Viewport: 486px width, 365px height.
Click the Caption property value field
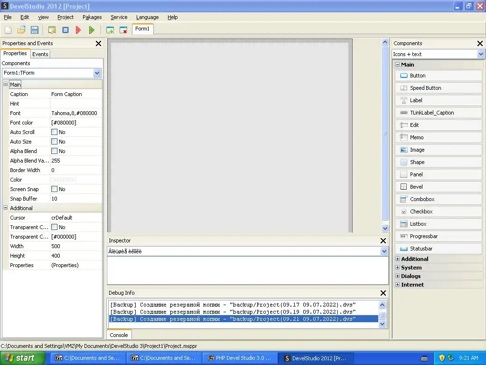(76, 94)
